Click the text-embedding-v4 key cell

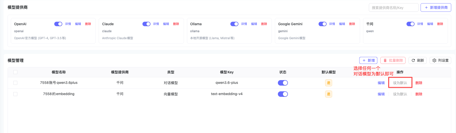coord(227,94)
